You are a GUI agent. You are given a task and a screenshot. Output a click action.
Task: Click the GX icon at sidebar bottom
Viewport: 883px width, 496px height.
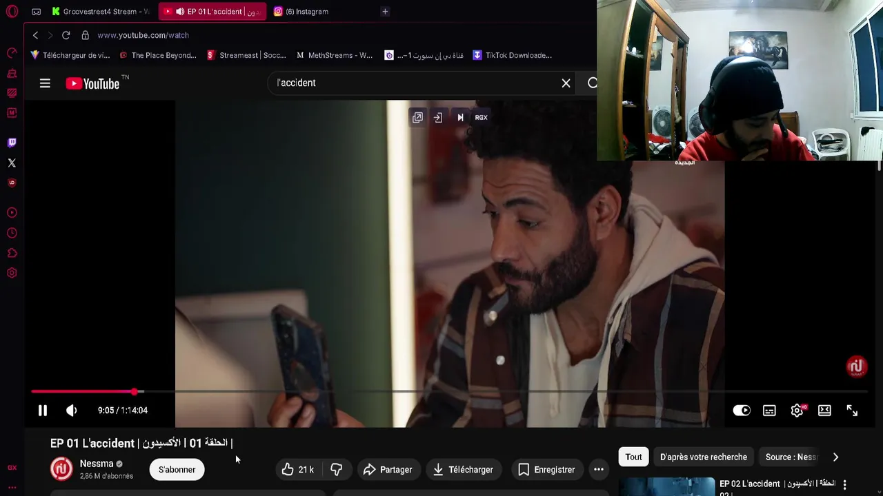click(x=12, y=468)
